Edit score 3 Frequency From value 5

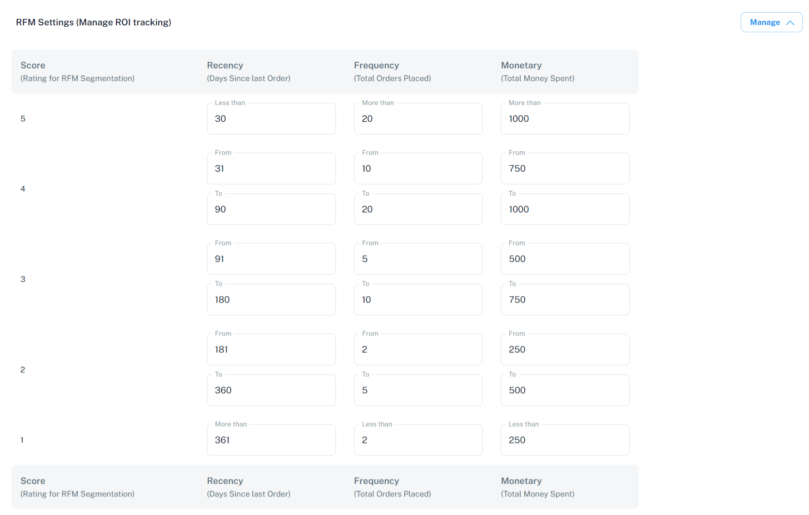(418, 259)
